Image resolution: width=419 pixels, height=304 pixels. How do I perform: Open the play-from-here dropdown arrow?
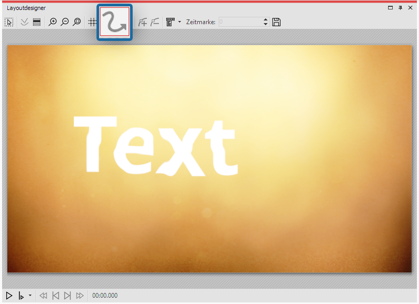tap(30, 296)
